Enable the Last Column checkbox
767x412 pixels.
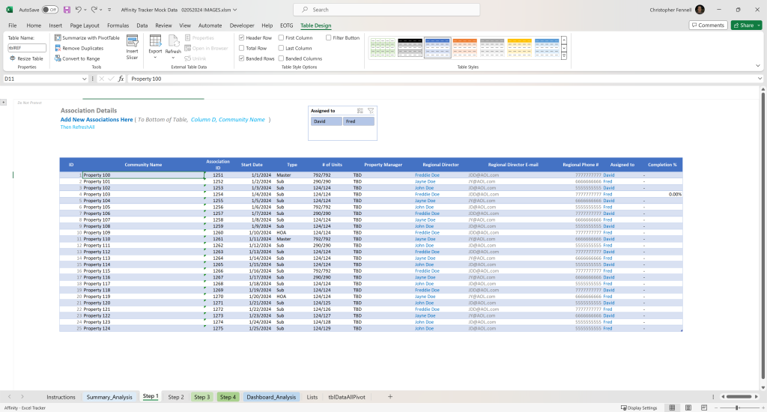coord(282,48)
